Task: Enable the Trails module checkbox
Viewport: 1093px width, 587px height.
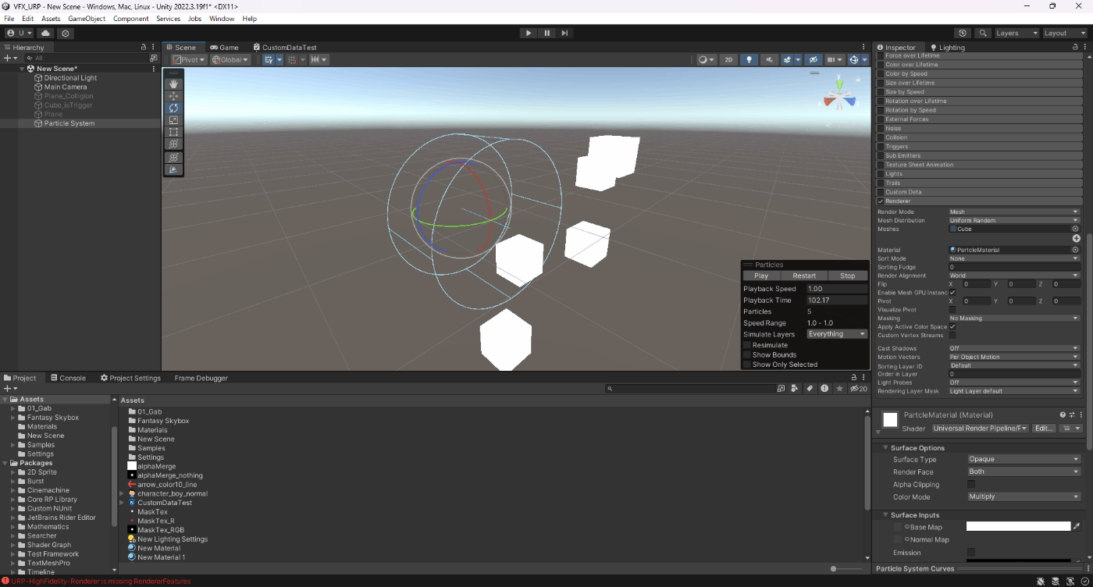Action: (881, 183)
